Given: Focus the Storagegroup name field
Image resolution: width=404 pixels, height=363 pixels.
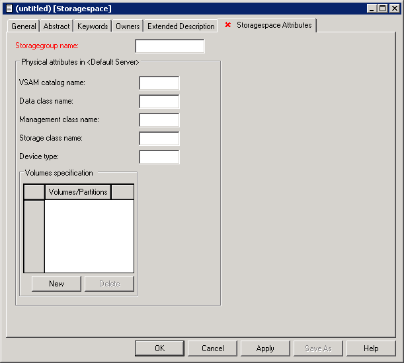Looking at the screenshot, I should 170,46.
